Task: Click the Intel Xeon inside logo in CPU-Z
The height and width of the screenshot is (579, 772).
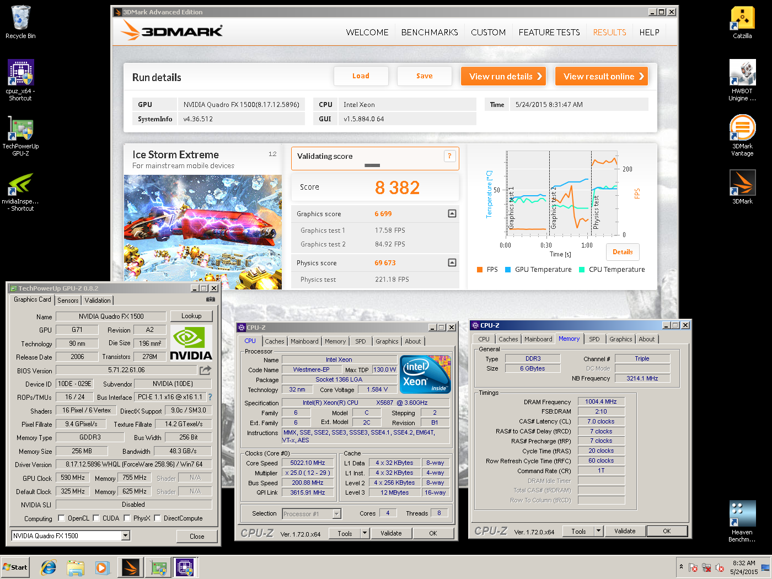Action: point(425,374)
